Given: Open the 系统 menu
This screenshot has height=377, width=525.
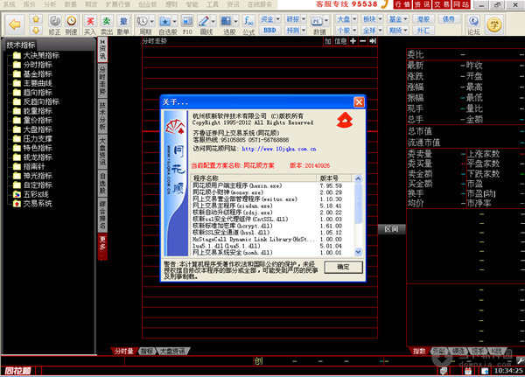Looking at the screenshot, I should (x=10, y=4).
